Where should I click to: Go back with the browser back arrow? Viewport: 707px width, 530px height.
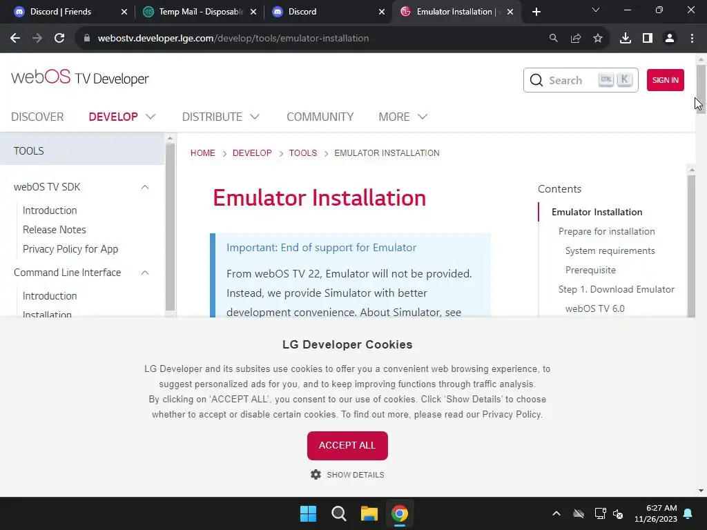15,39
